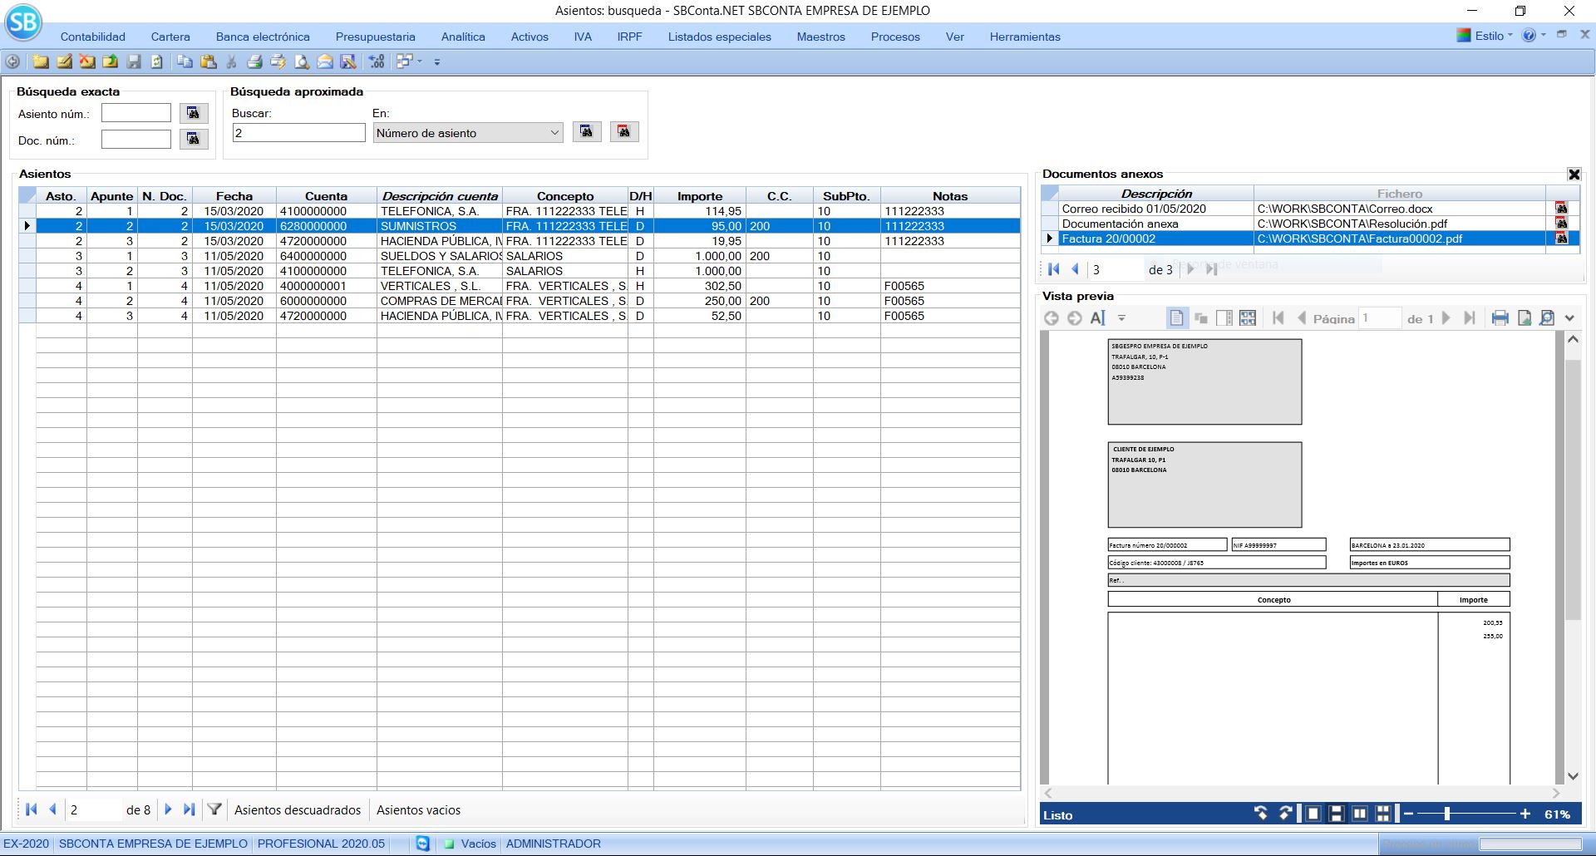Rotate preview clockwise in the Listo bar
The image size is (1596, 856).
1285,814
